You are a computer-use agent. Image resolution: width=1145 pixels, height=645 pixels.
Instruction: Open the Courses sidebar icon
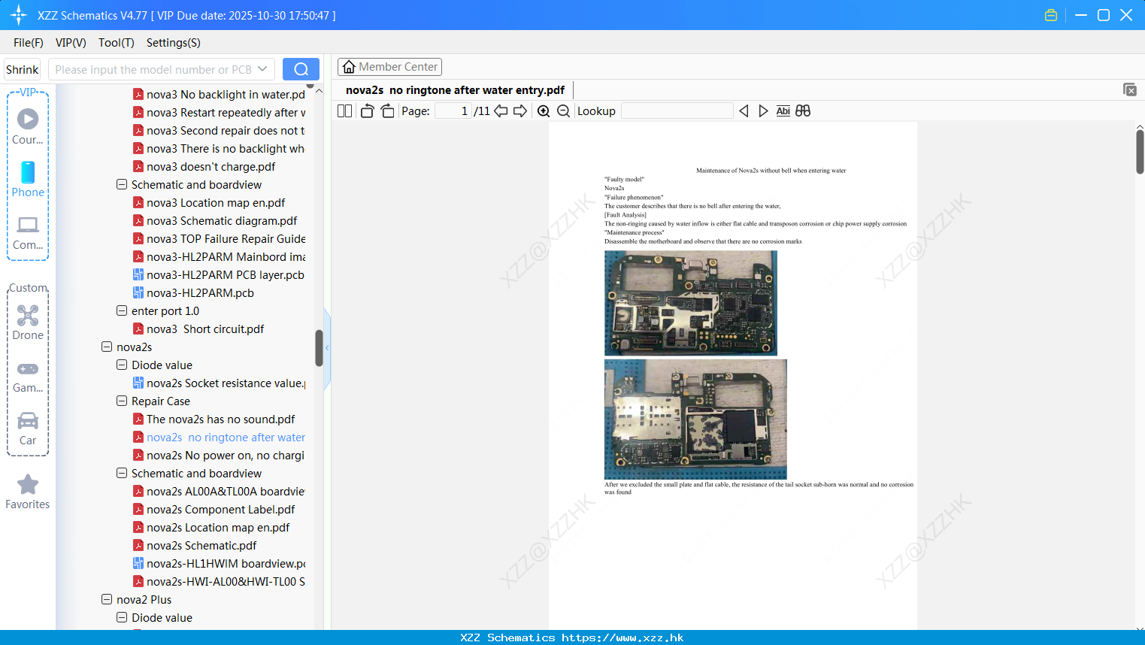coord(28,126)
